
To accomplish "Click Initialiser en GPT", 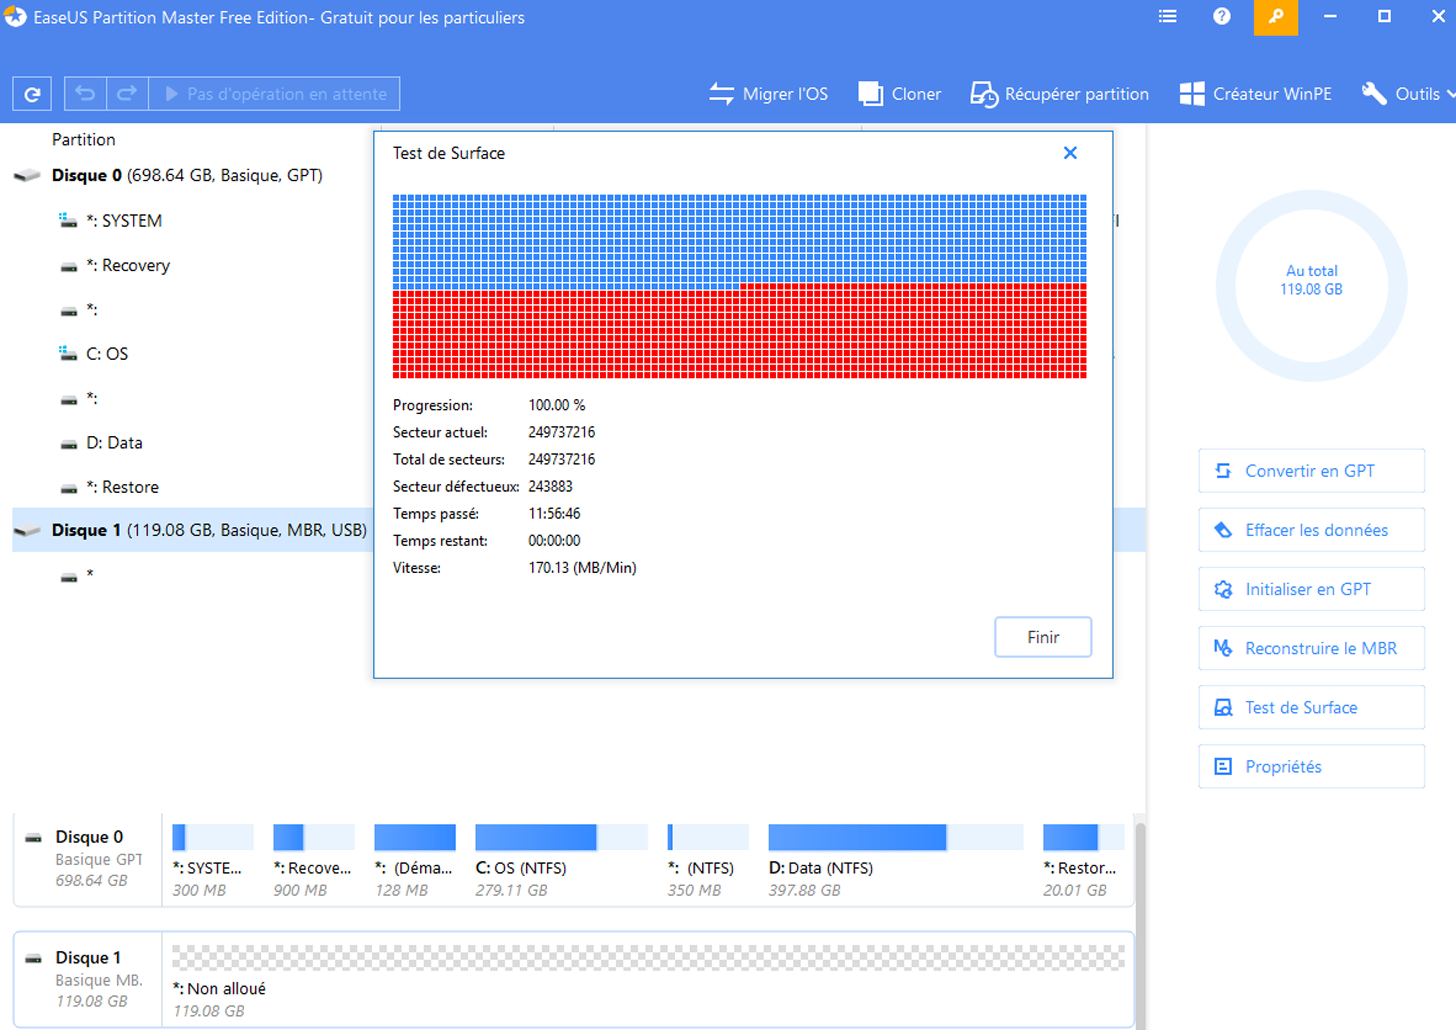I will pyautogui.click(x=1311, y=589).
